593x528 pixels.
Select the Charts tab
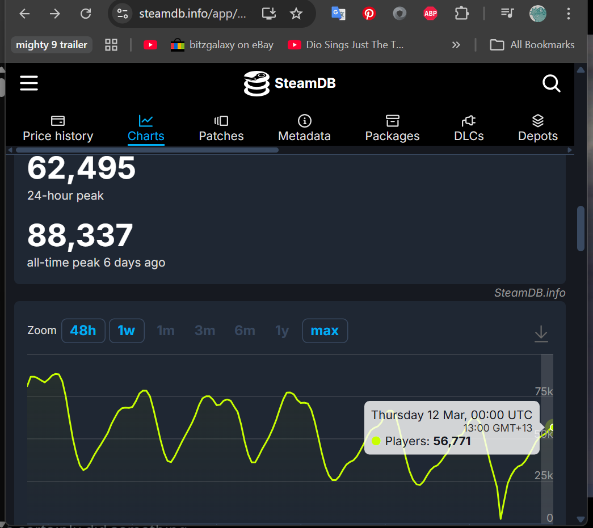point(146,129)
